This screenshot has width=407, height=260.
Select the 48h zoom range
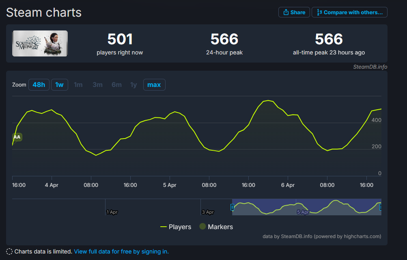(39, 84)
